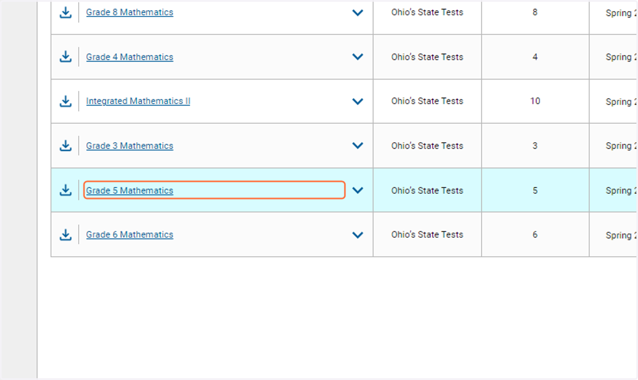Click grade value 3 in the table
The height and width of the screenshot is (380, 638).
point(535,145)
